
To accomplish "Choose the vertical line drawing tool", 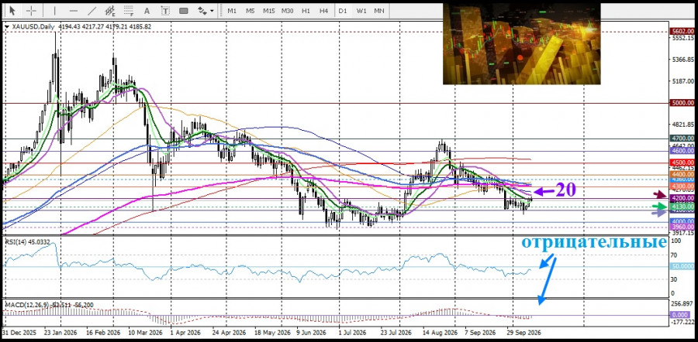I will (55, 11).
